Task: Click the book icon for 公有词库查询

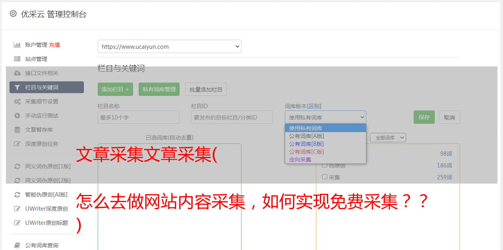Action: click(x=17, y=245)
